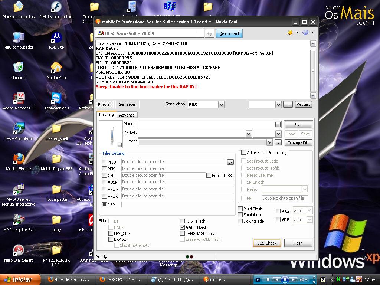Enable the PPM checkbox
Viewport: 380px width, 285px height.
[104, 169]
